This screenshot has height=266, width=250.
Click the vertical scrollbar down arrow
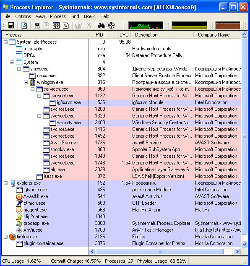click(x=244, y=245)
